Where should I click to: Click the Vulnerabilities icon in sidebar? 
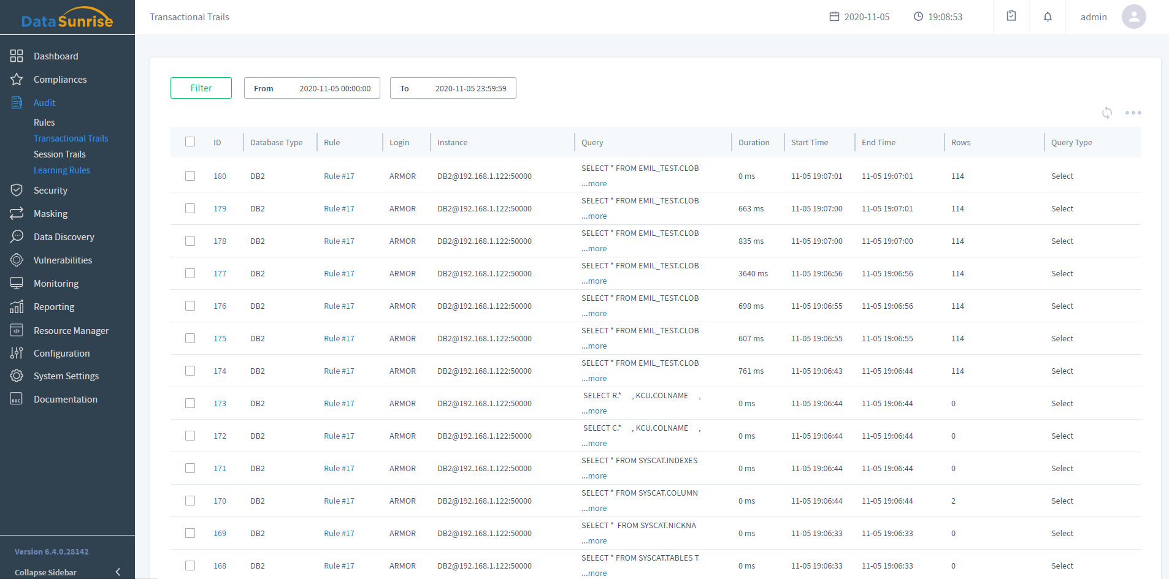[17, 260]
